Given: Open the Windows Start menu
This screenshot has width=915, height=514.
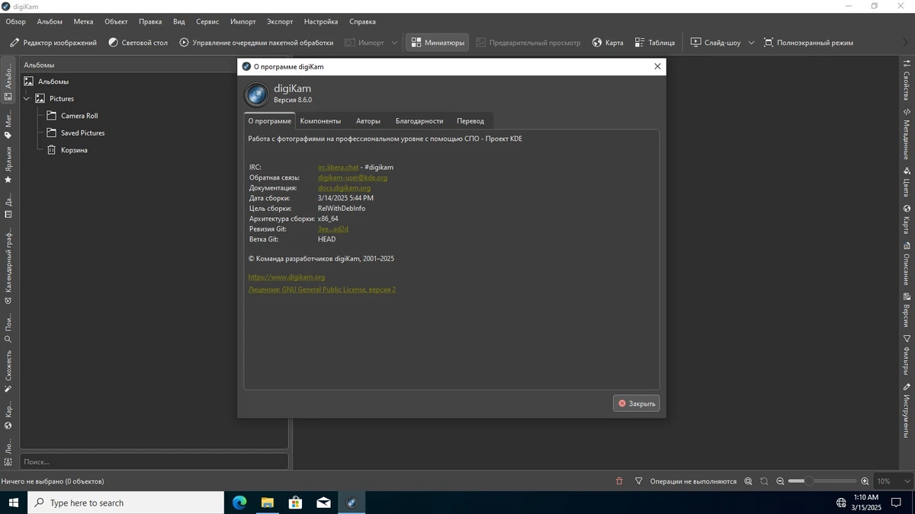Looking at the screenshot, I should [14, 503].
